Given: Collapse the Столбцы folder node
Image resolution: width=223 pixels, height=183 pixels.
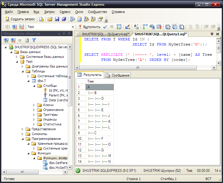Looking at the screenshot, I should 34,86.
